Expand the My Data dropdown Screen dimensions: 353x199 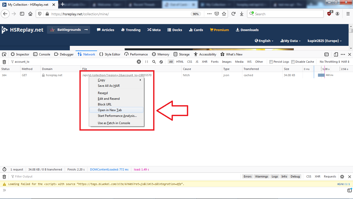click(290, 41)
